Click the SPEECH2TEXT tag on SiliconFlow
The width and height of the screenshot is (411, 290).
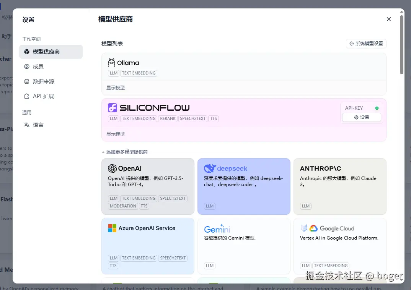192,118
